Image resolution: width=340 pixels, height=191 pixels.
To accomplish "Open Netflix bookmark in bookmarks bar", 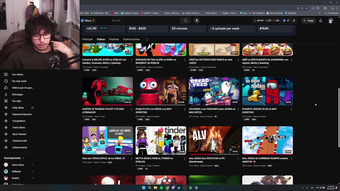I will pyautogui.click(x=115, y=13).
